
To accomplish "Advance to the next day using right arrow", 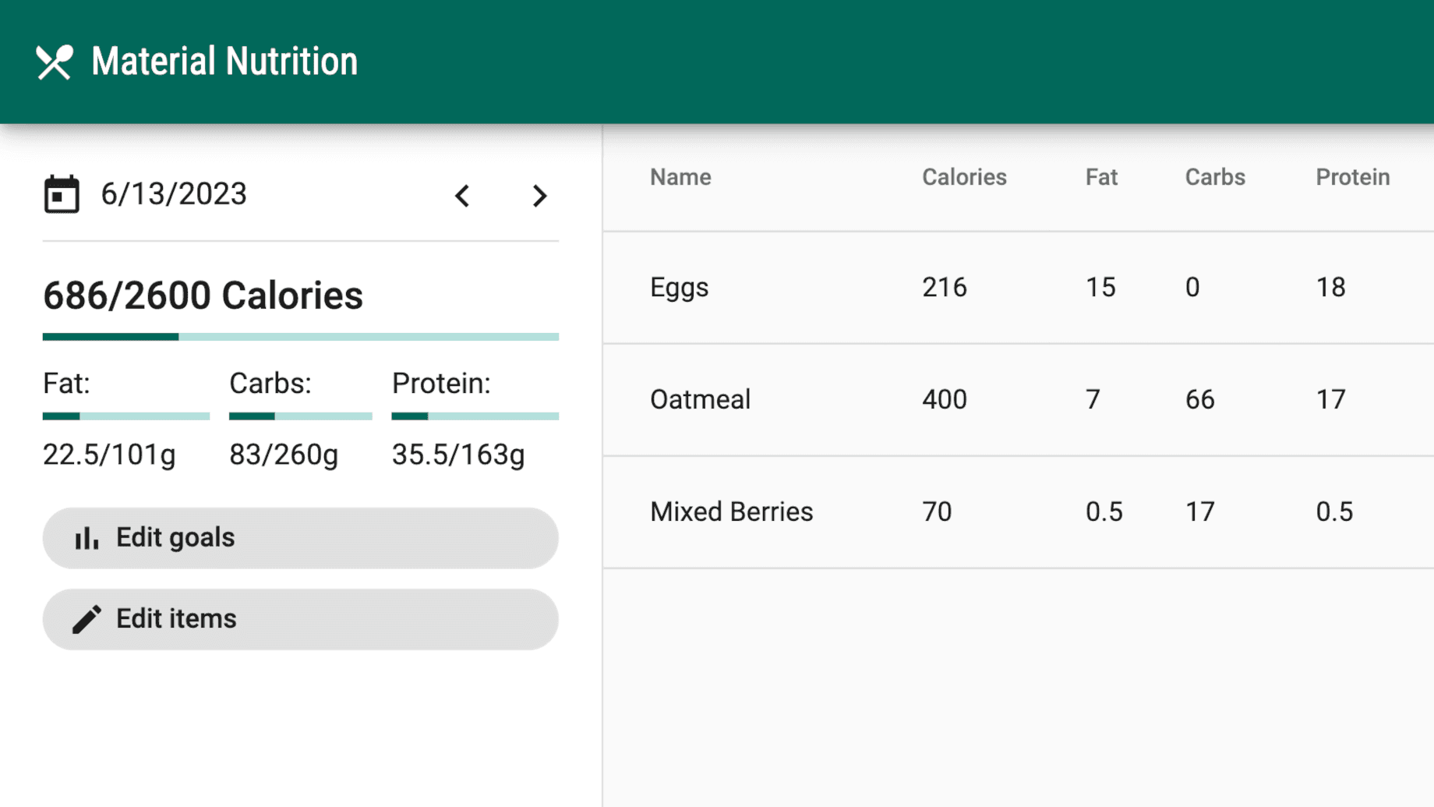I will point(539,196).
